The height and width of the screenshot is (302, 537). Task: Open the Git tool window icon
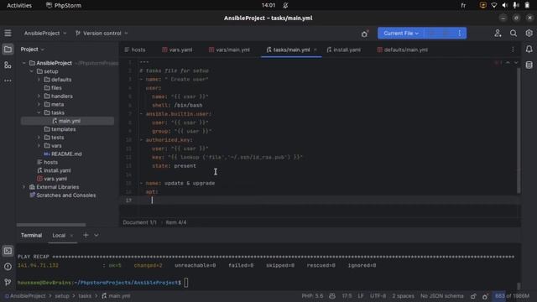[x=8, y=282]
